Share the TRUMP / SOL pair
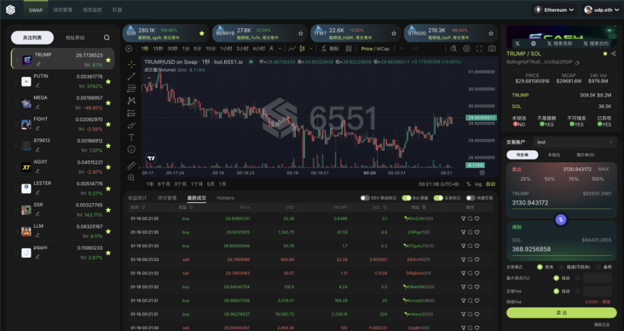Viewport: 624px width, 331px height. tap(613, 54)
